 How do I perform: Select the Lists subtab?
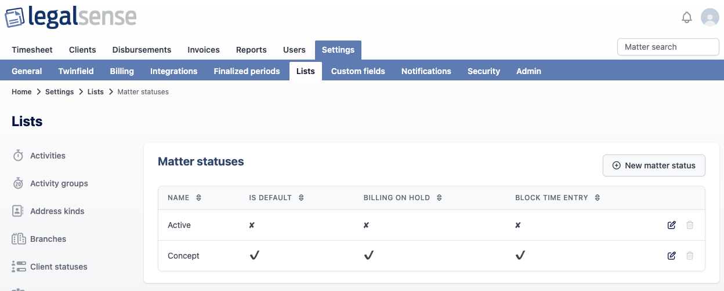tap(306, 71)
